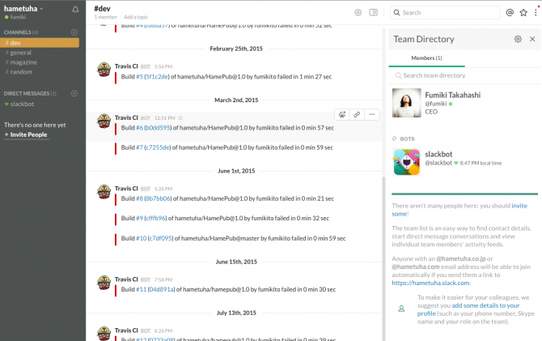Open commit 04d891a link
Viewport: 542px width, 341px height.
[161, 289]
